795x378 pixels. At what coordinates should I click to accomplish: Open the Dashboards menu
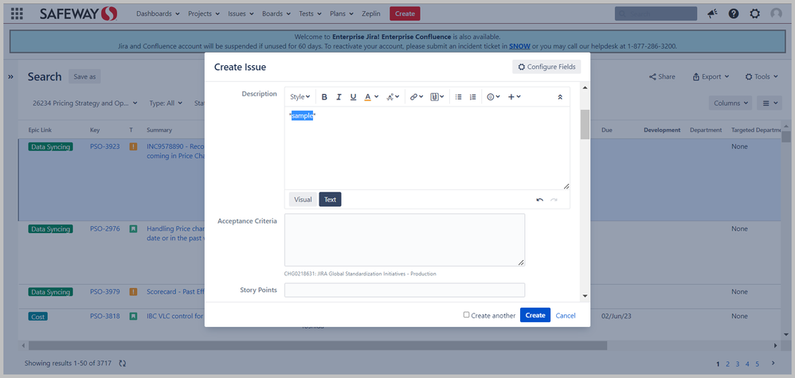click(158, 14)
